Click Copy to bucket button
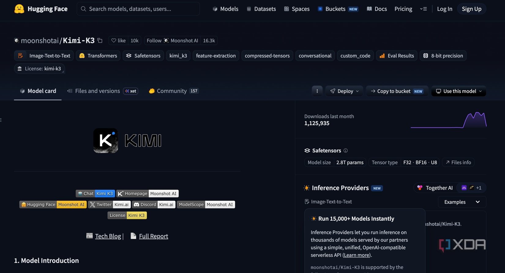 coord(397,91)
